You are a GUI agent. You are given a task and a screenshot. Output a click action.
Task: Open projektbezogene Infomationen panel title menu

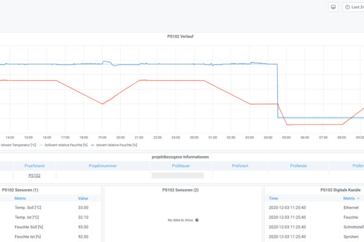[180, 157]
